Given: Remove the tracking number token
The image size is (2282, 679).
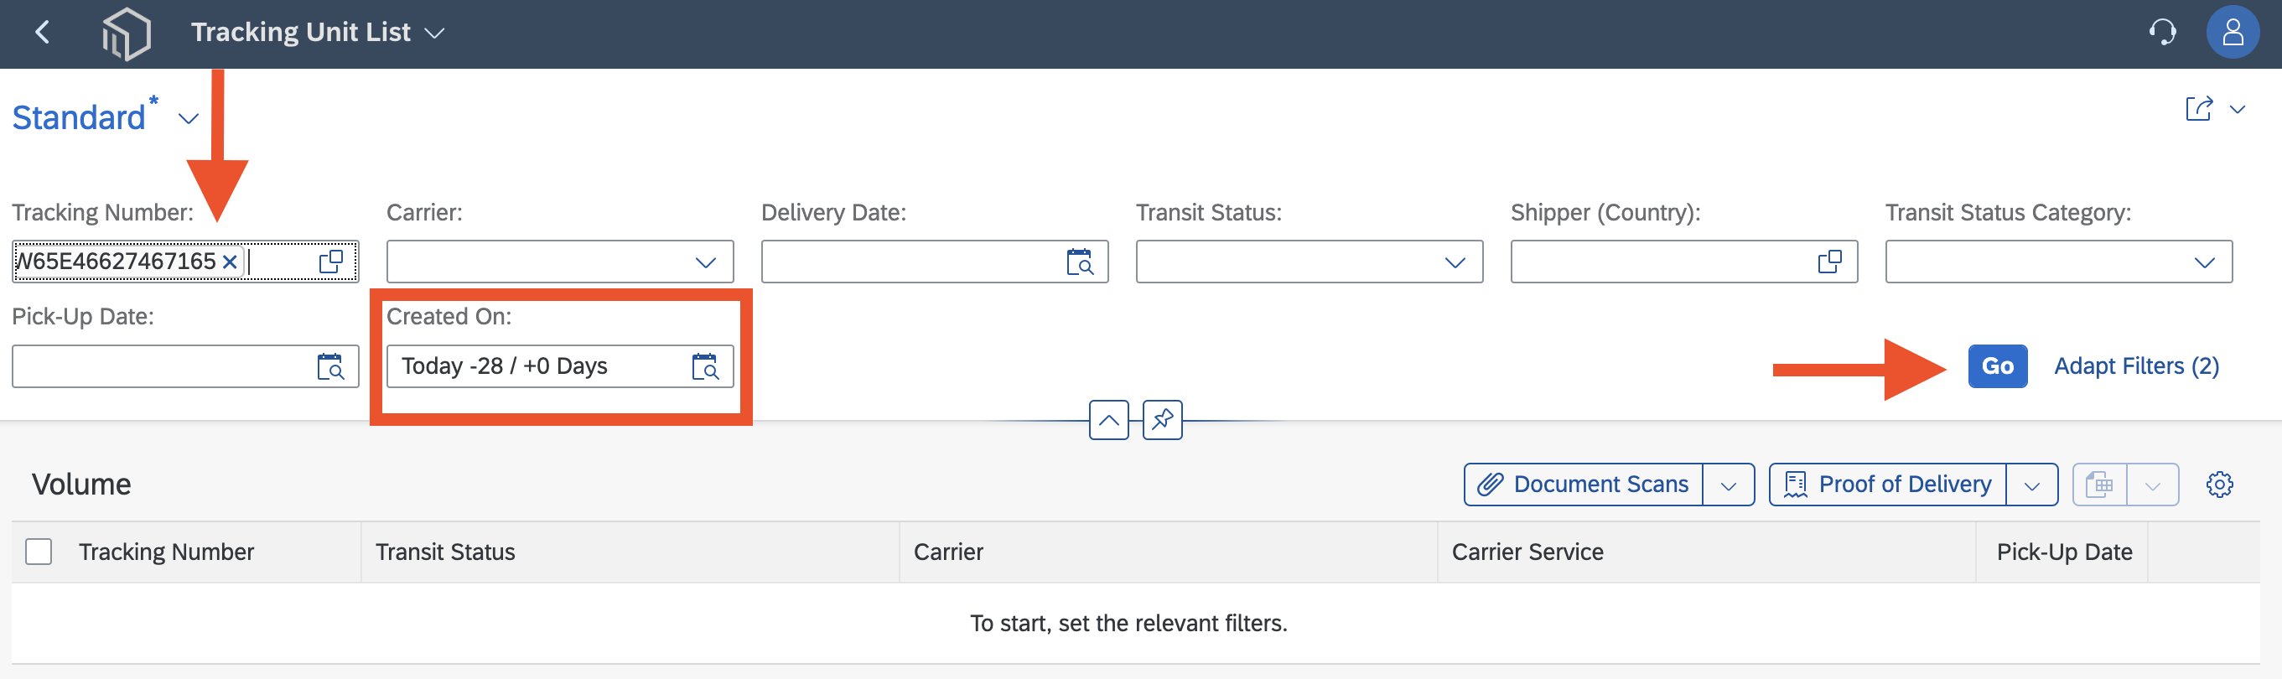Looking at the screenshot, I should click(x=230, y=262).
